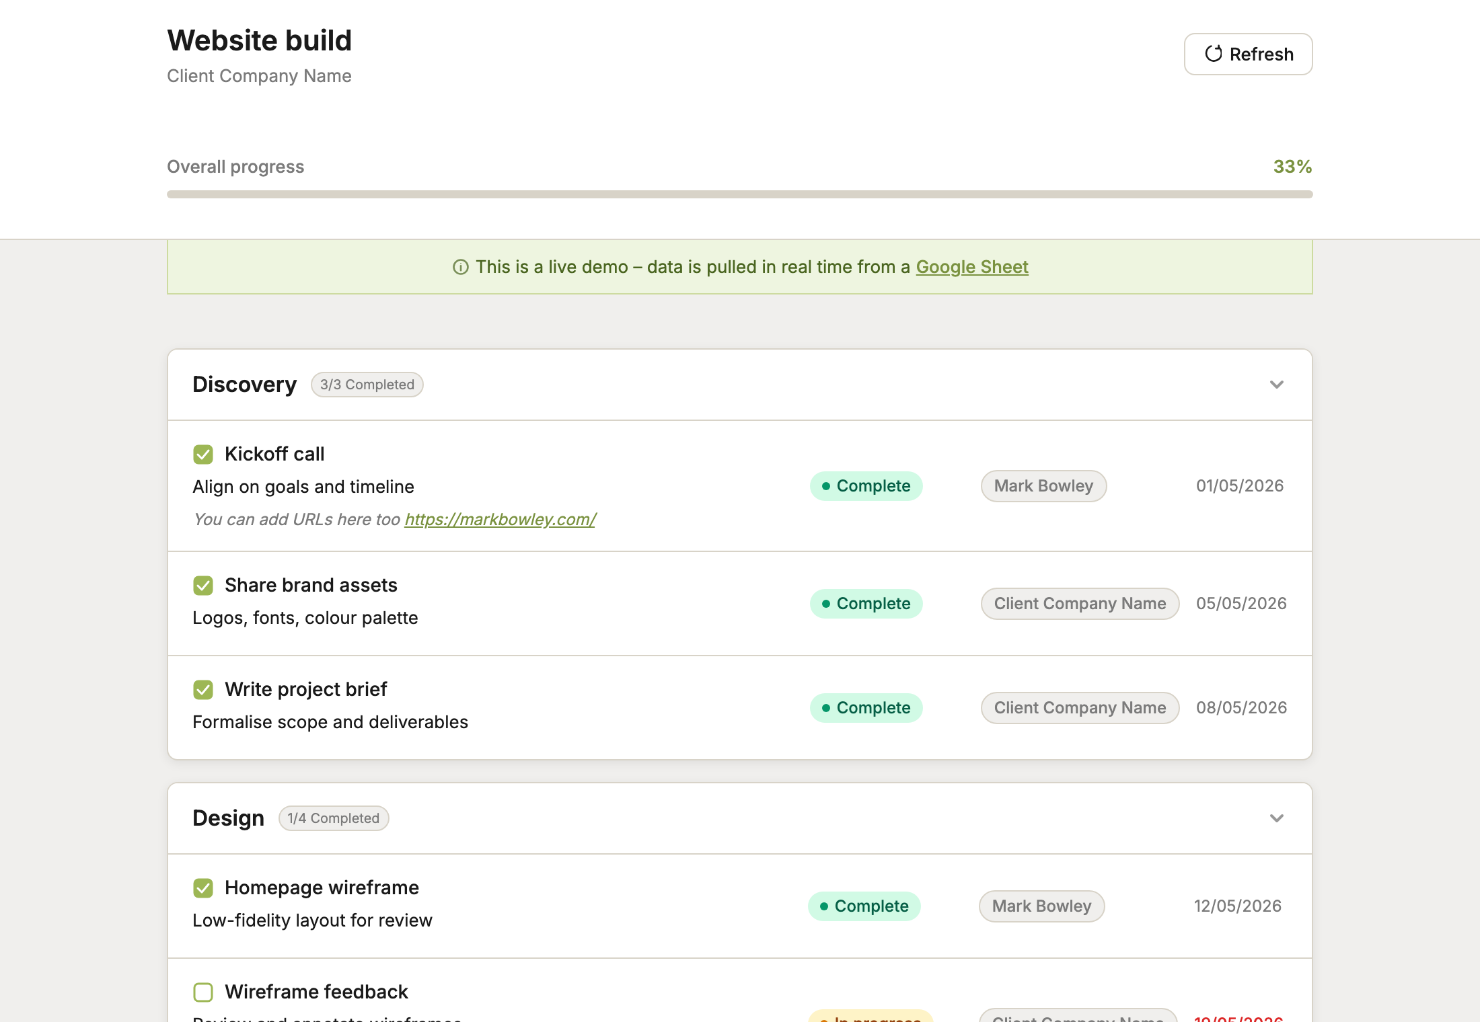
Task: Uncheck the Kickoff call checkbox
Action: point(203,455)
